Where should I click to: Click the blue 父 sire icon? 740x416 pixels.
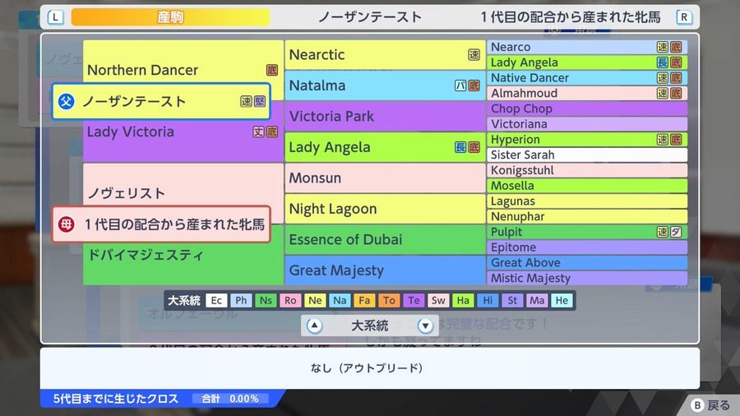66,101
